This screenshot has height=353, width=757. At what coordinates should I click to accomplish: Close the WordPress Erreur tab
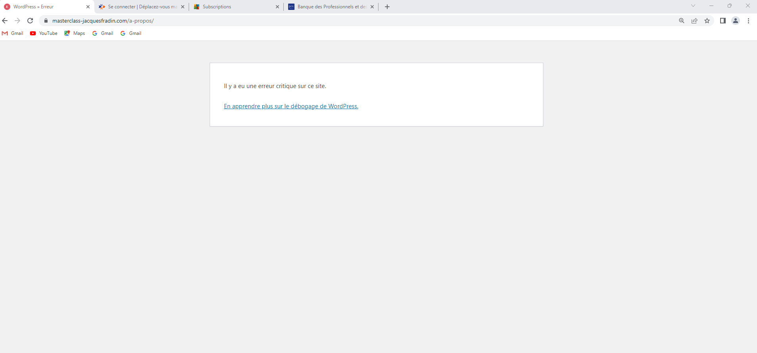pos(88,7)
